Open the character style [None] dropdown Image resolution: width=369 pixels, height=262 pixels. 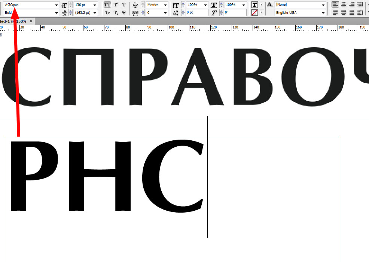pyautogui.click(x=323, y=5)
